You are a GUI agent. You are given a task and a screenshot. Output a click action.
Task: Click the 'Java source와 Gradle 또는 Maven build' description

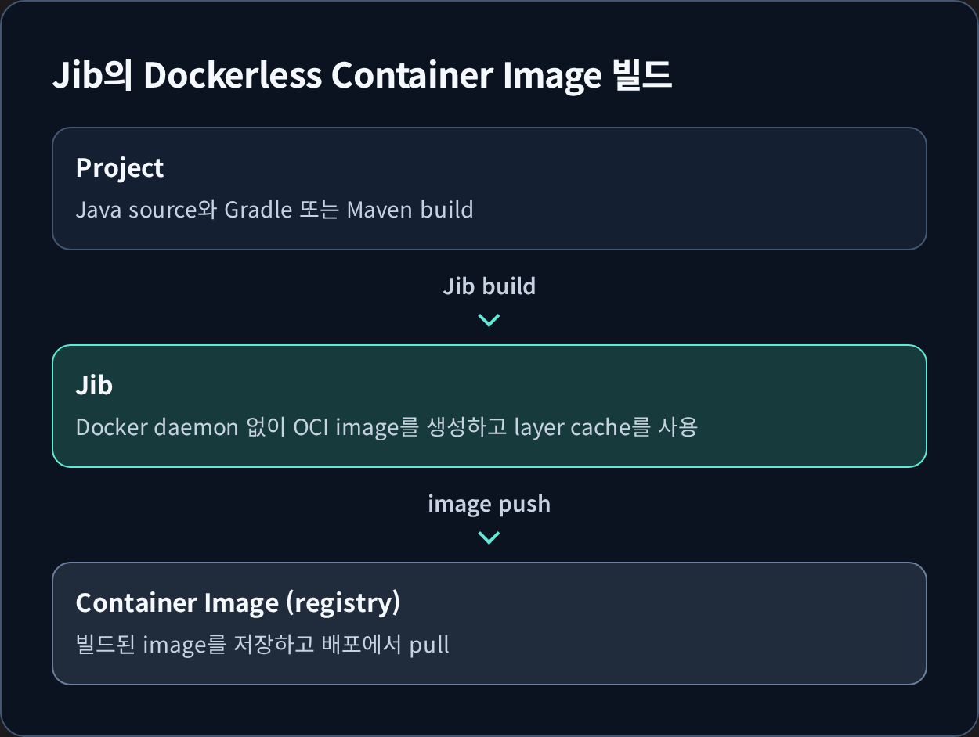[275, 210]
